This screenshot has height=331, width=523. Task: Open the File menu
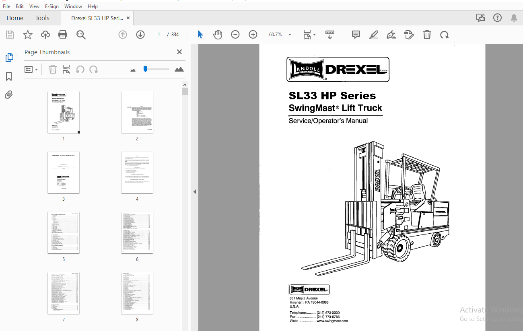tap(6, 6)
